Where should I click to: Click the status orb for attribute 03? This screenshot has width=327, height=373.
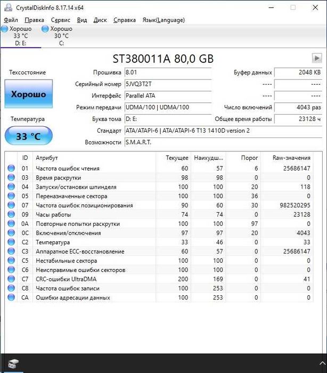pyautogui.click(x=11, y=177)
